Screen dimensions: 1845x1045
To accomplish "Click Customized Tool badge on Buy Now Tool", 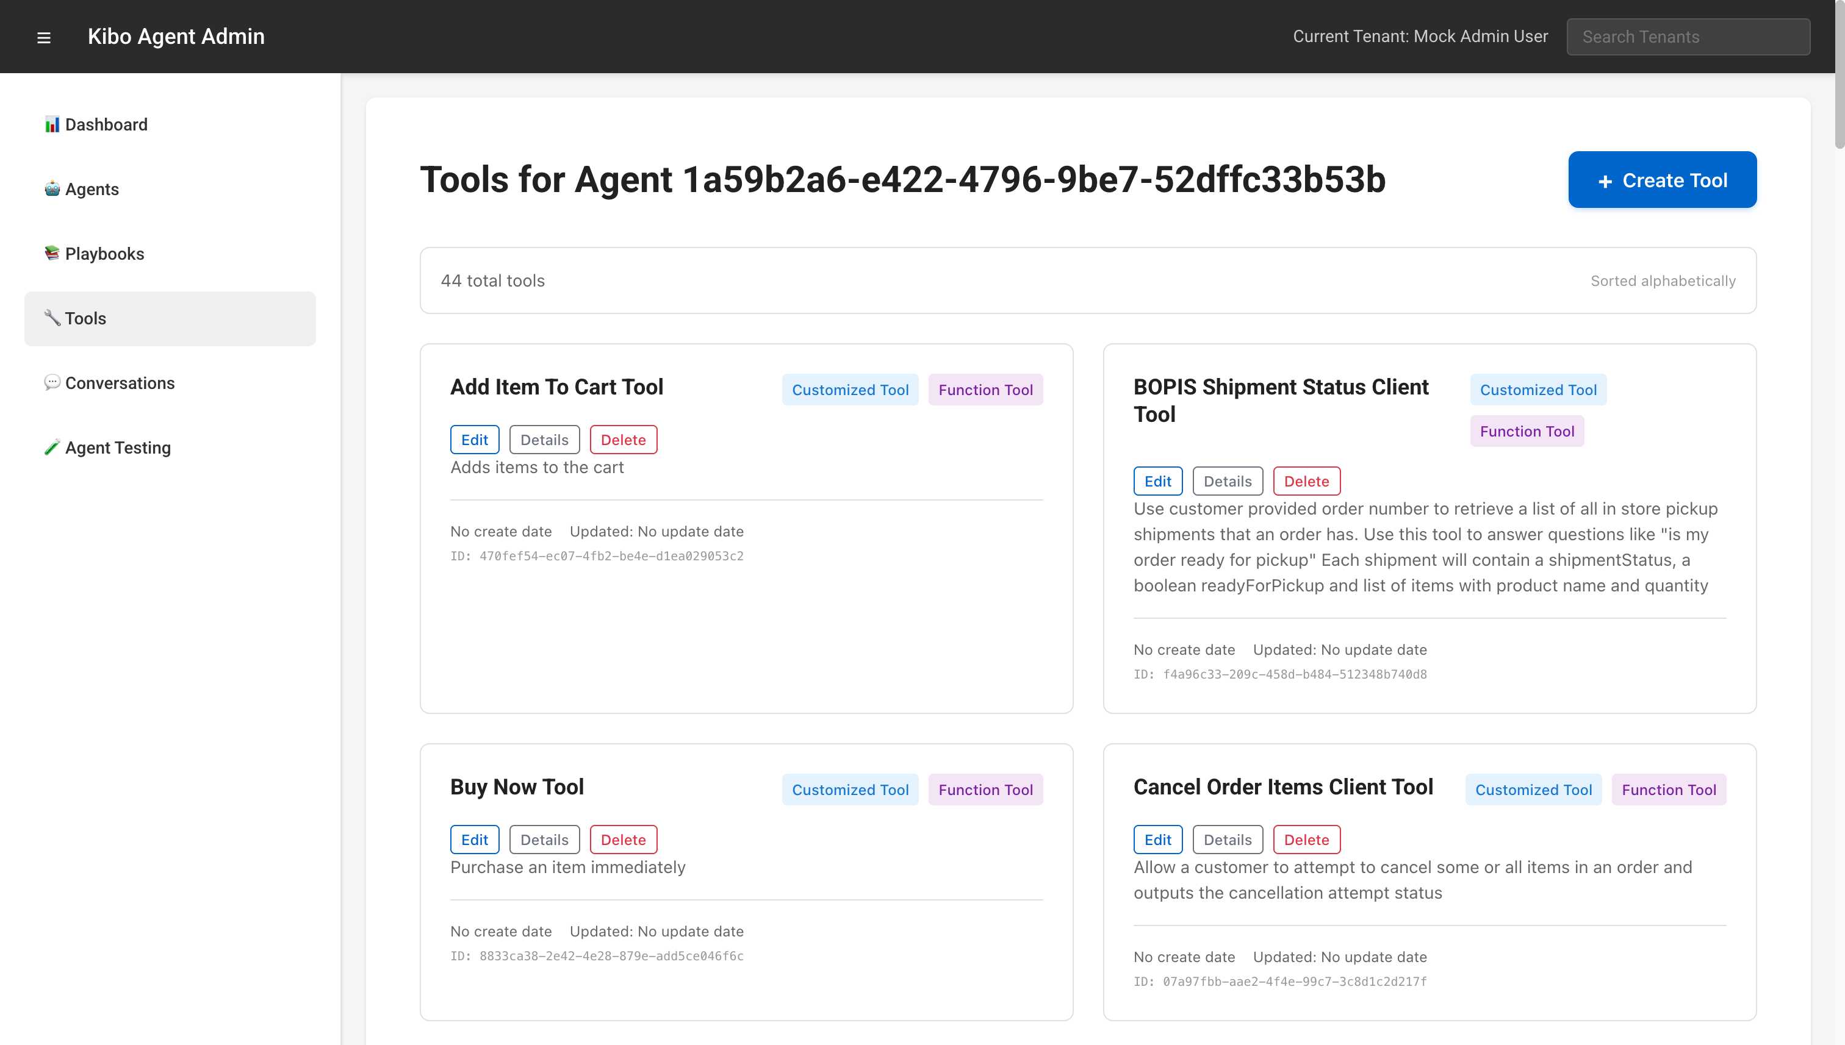I will click(x=851, y=790).
